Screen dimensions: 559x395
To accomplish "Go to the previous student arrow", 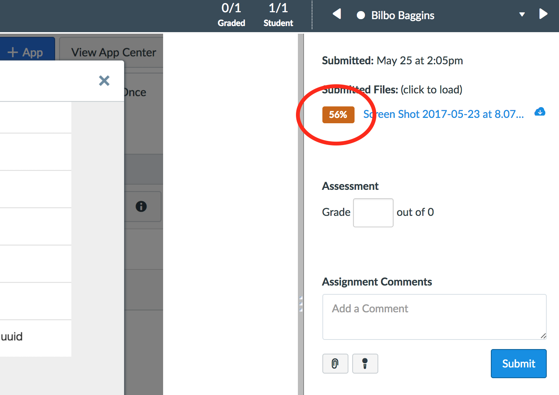I will (337, 14).
